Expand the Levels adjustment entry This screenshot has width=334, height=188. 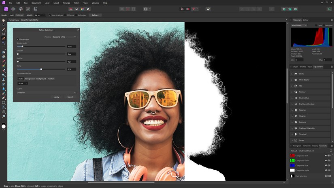(292, 74)
